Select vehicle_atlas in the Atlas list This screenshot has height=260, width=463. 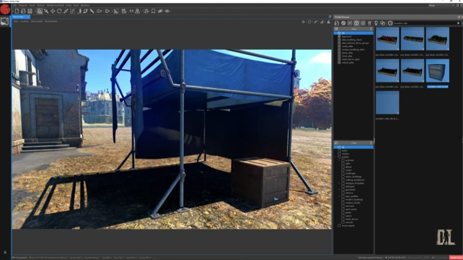(347, 63)
